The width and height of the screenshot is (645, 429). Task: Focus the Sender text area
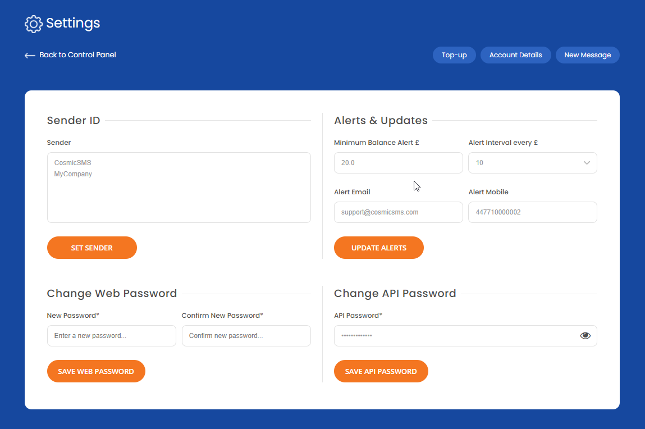tap(179, 188)
